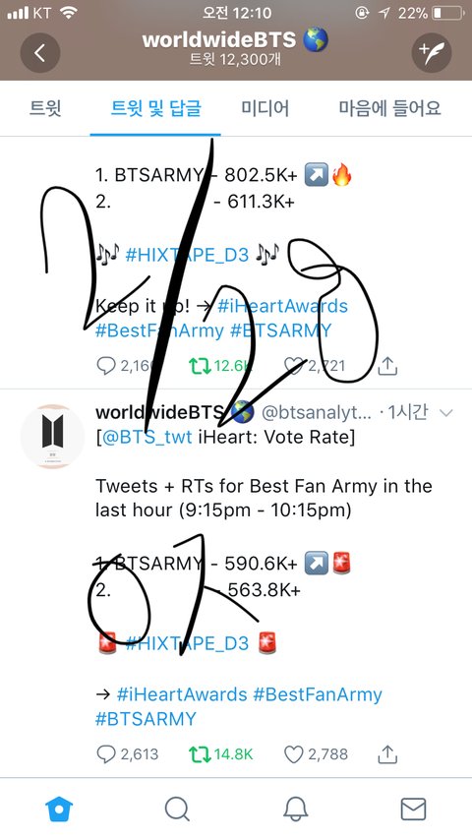Like the tweet with 2,721 likes
This screenshot has height=840, width=472.
coord(294,366)
